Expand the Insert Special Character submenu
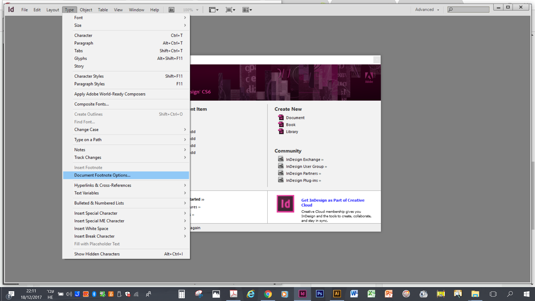This screenshot has width=535, height=301. pyautogui.click(x=126, y=213)
